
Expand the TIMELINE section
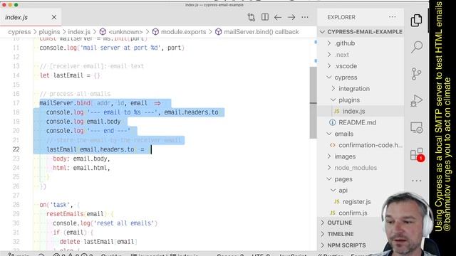[341, 234]
